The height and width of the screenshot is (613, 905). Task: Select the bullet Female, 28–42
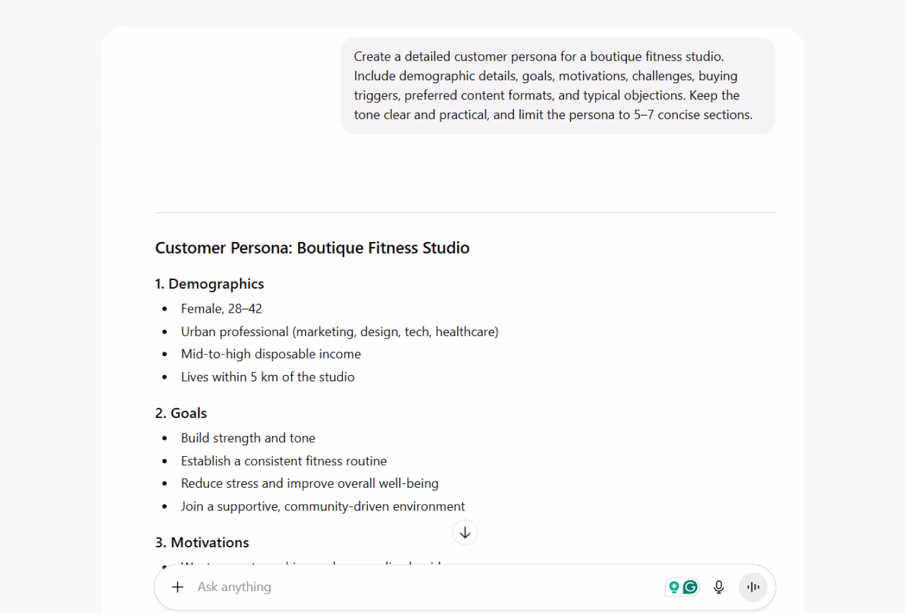[x=221, y=308]
